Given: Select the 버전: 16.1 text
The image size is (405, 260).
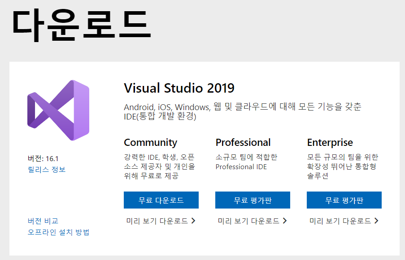Looking at the screenshot, I should click(43, 158).
